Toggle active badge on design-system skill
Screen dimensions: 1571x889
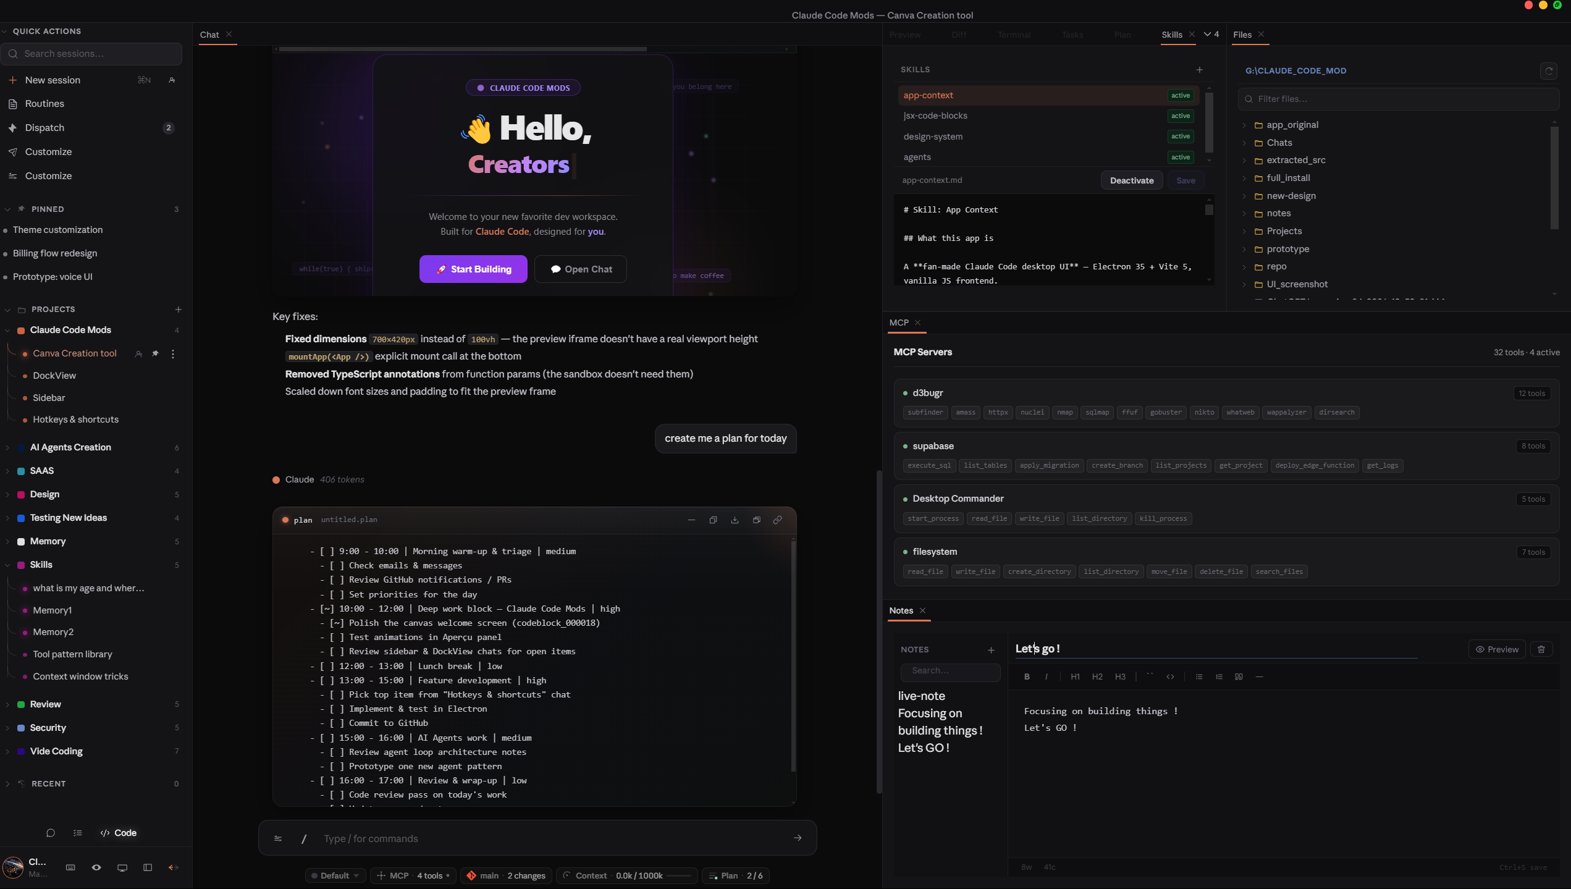[x=1181, y=136]
